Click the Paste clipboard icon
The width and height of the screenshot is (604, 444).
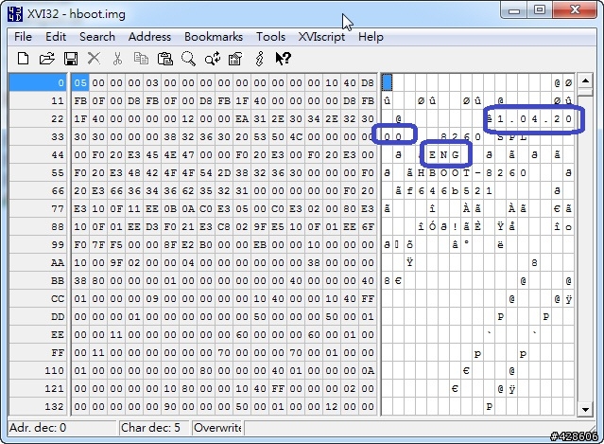164,59
